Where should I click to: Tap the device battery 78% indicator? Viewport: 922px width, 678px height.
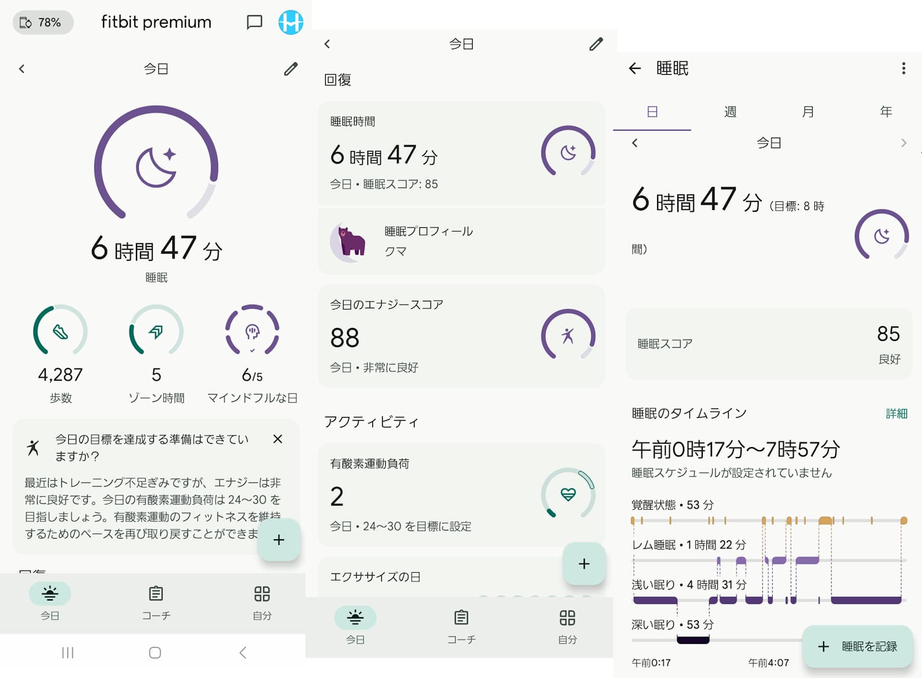[43, 23]
